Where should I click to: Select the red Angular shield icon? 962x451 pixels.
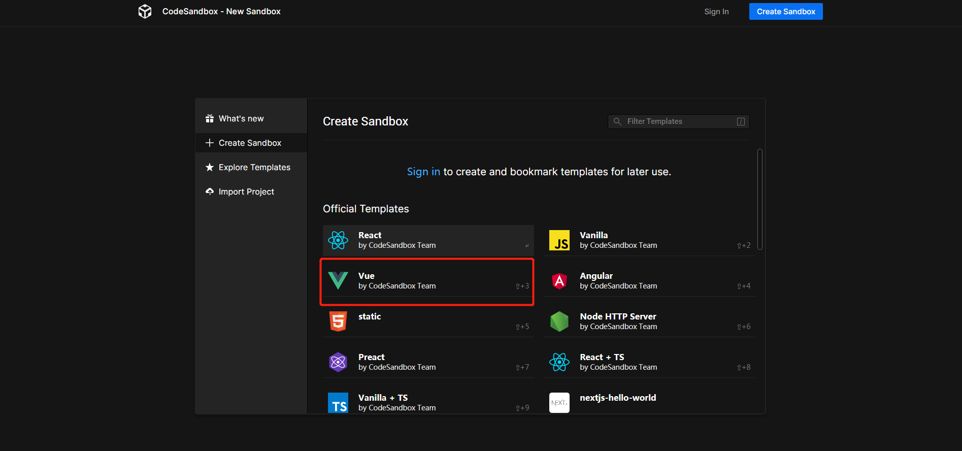click(559, 281)
